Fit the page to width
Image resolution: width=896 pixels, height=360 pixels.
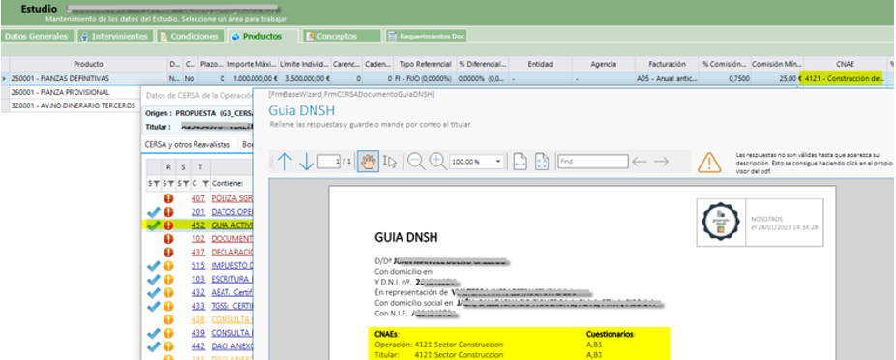tap(520, 162)
